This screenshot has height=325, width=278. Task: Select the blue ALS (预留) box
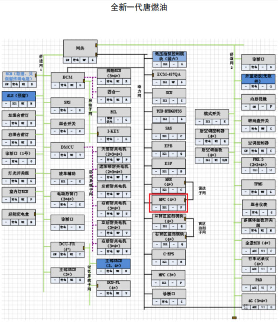point(19,99)
